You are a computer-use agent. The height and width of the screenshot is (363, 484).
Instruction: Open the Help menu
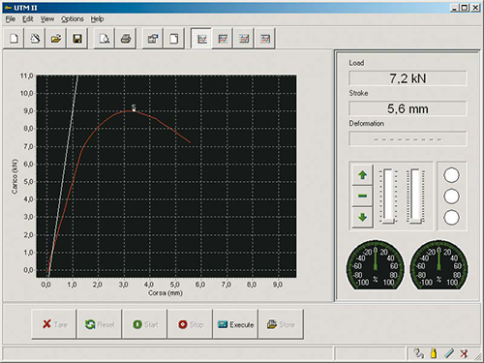[97, 19]
